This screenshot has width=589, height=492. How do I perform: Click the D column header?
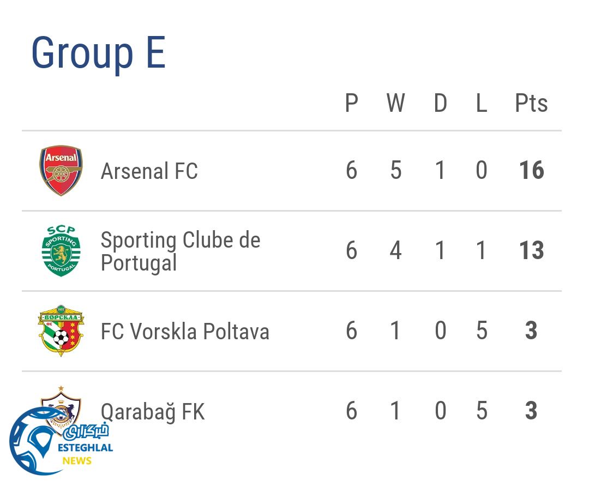tap(440, 103)
